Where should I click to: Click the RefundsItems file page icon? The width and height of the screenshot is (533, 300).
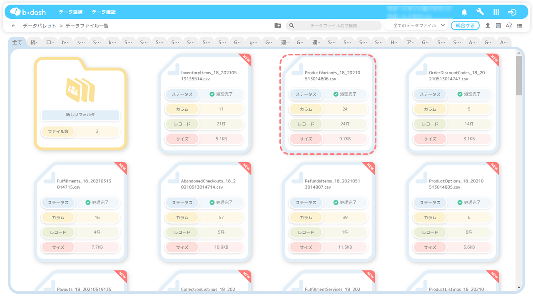(x=297, y=178)
